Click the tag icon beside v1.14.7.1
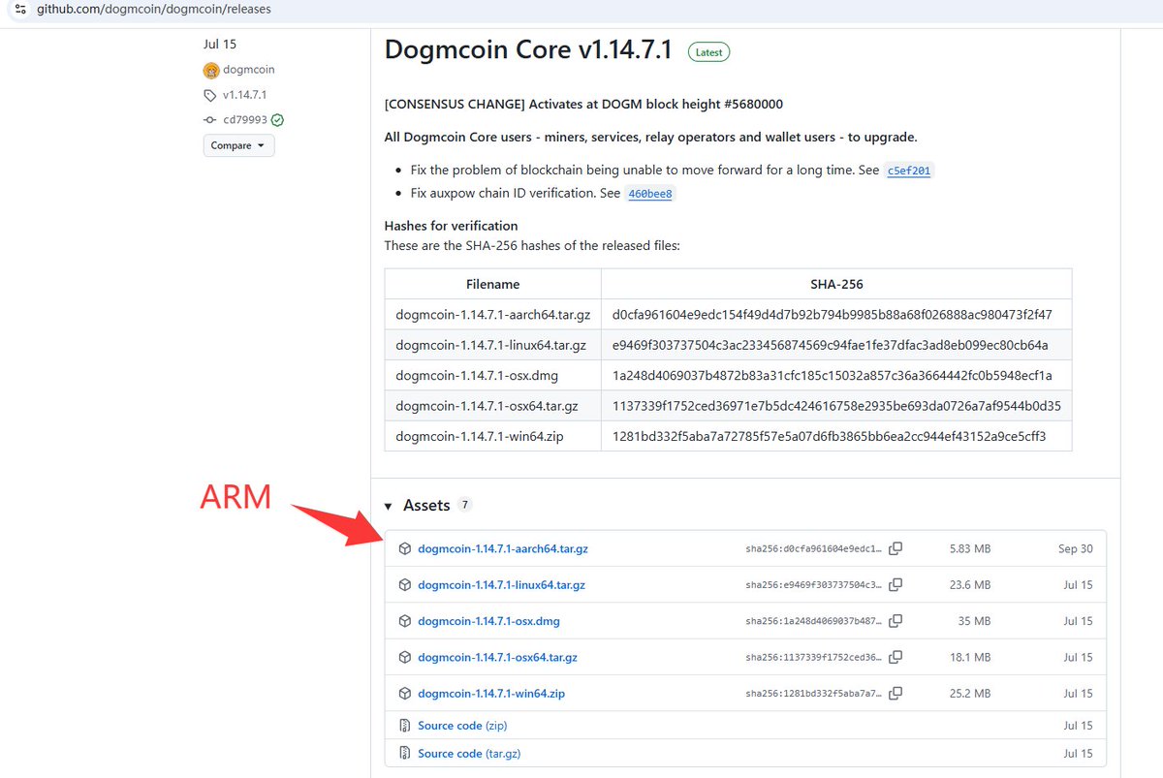Viewport: 1163px width, 778px height. [x=210, y=95]
